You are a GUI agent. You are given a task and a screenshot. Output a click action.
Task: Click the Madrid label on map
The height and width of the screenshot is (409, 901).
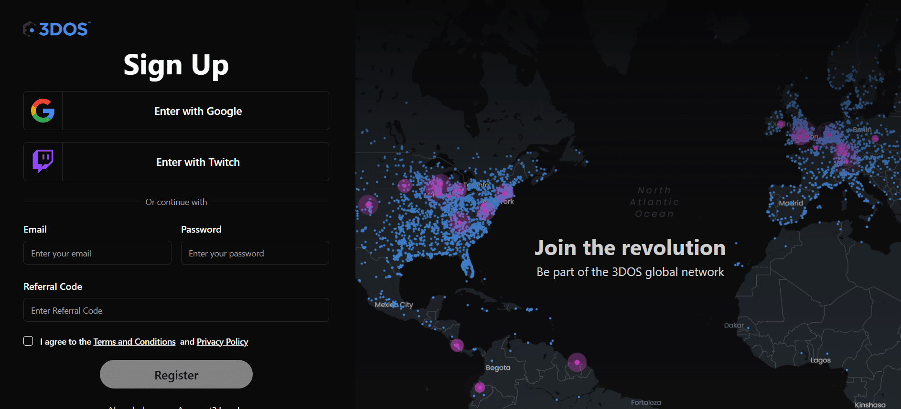tap(791, 203)
